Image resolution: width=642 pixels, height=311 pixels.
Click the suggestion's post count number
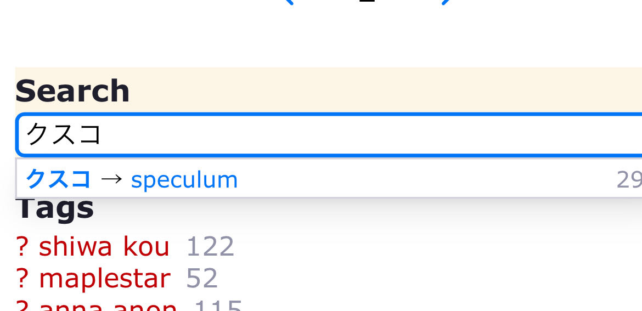629,179
